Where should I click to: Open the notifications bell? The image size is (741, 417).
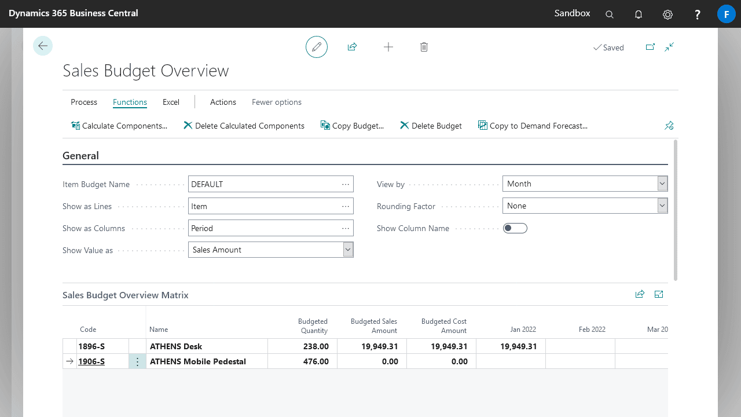point(639,14)
